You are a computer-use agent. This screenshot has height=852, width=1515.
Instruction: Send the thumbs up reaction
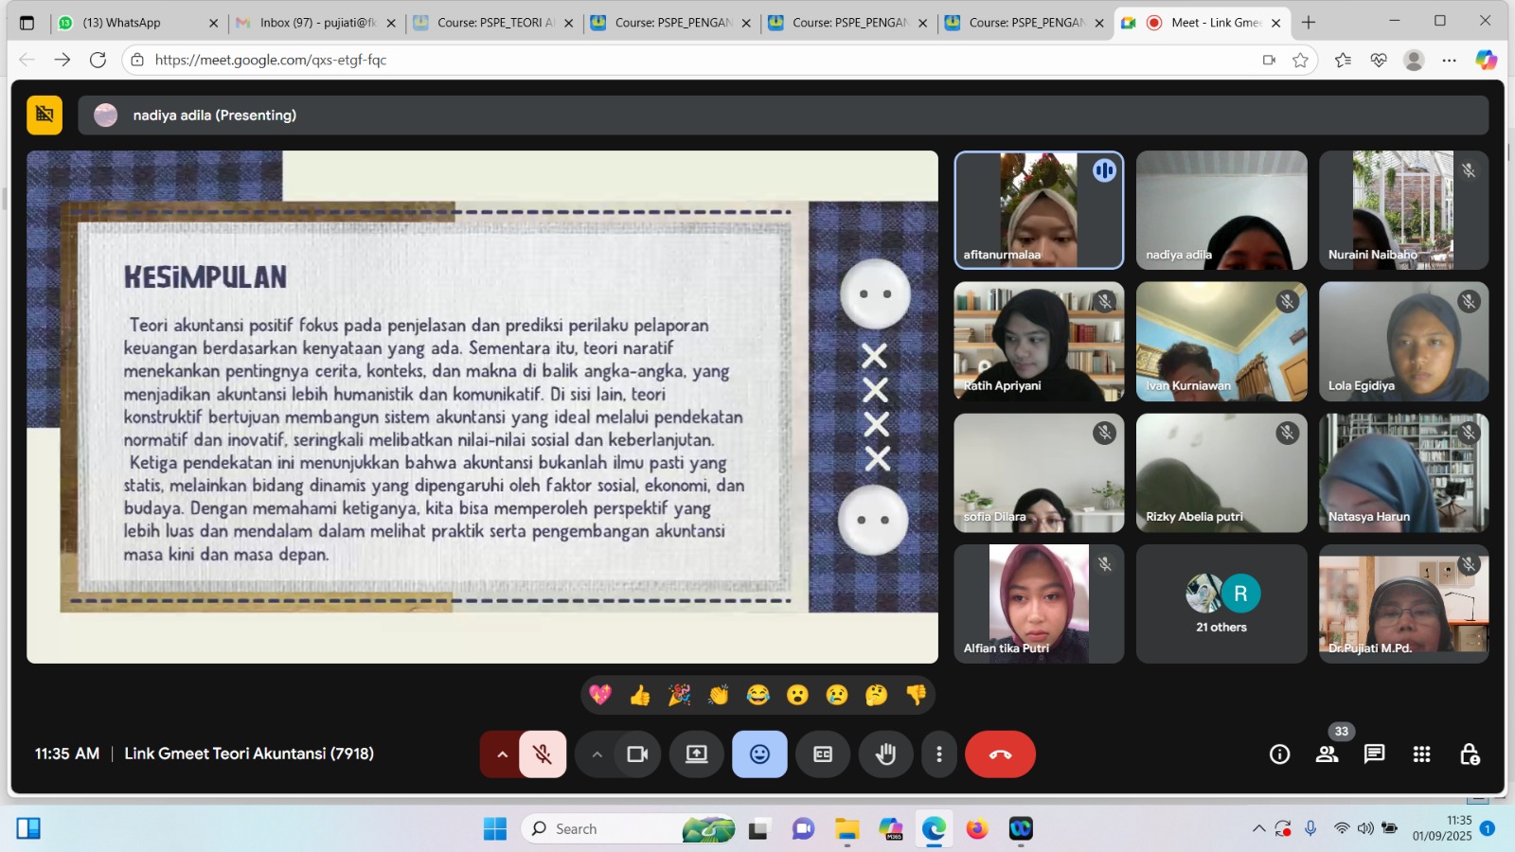[x=640, y=696]
